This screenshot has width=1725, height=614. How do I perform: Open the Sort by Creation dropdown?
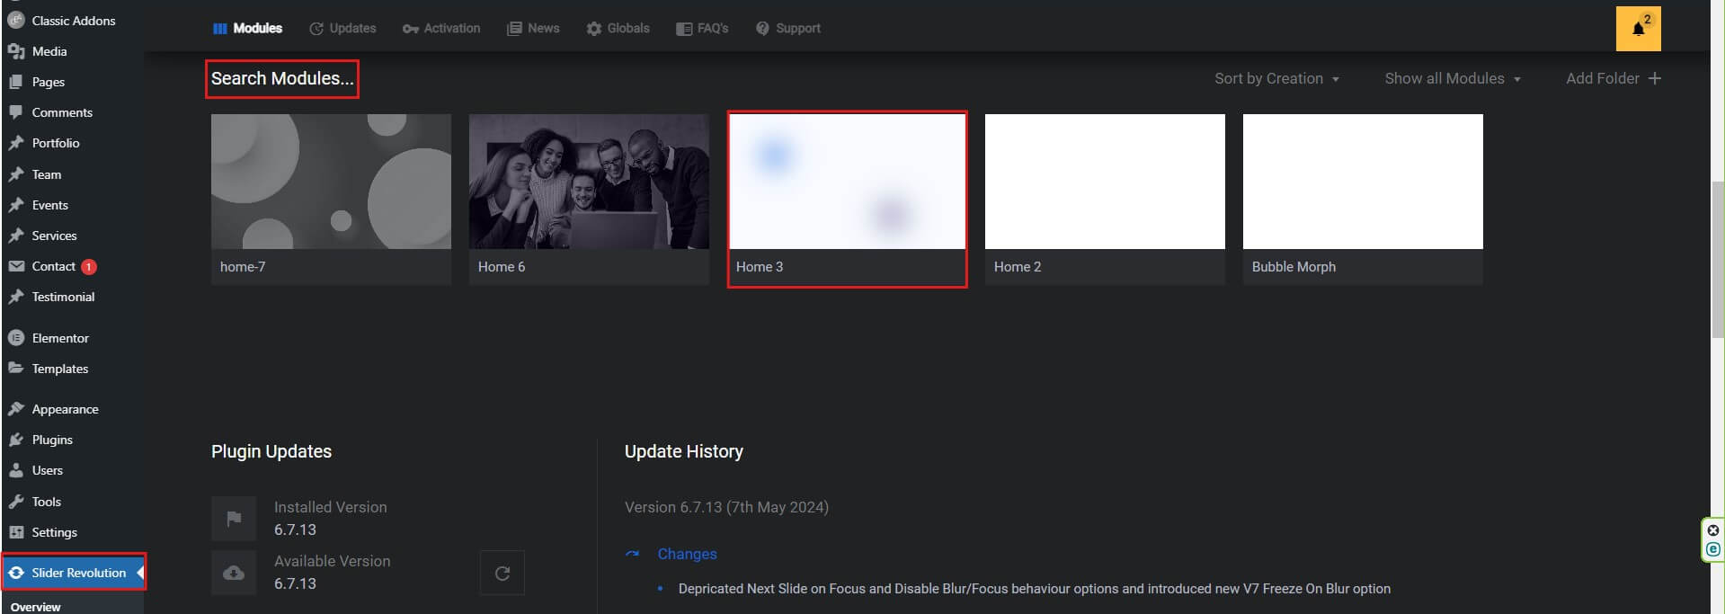1276,78
